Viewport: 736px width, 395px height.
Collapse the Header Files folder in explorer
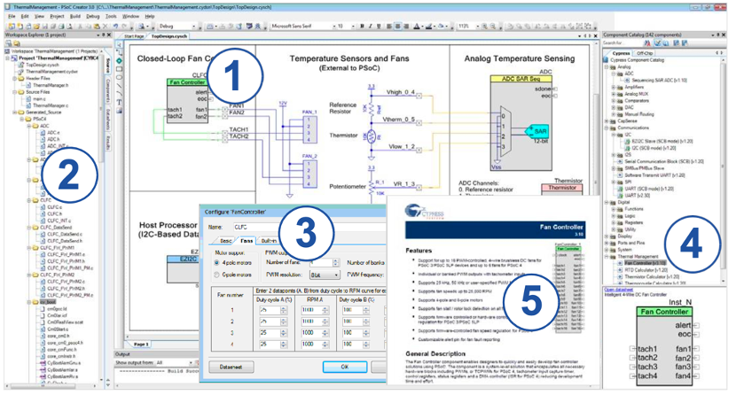(15, 79)
